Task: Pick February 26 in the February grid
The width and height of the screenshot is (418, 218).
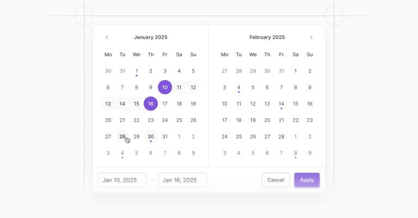Action: [253, 137]
